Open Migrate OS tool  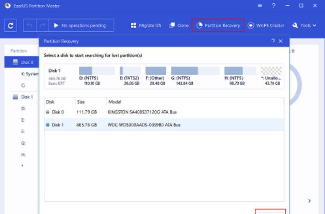click(x=146, y=26)
